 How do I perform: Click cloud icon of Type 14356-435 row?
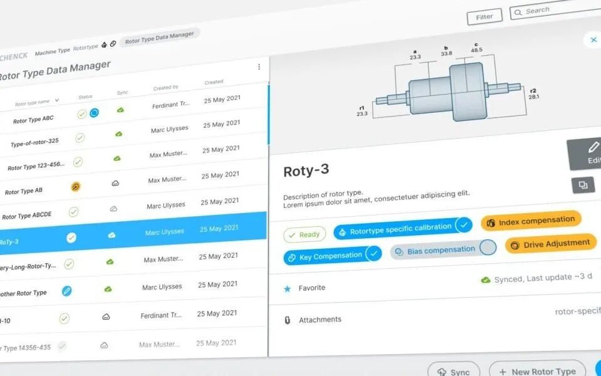point(104,345)
